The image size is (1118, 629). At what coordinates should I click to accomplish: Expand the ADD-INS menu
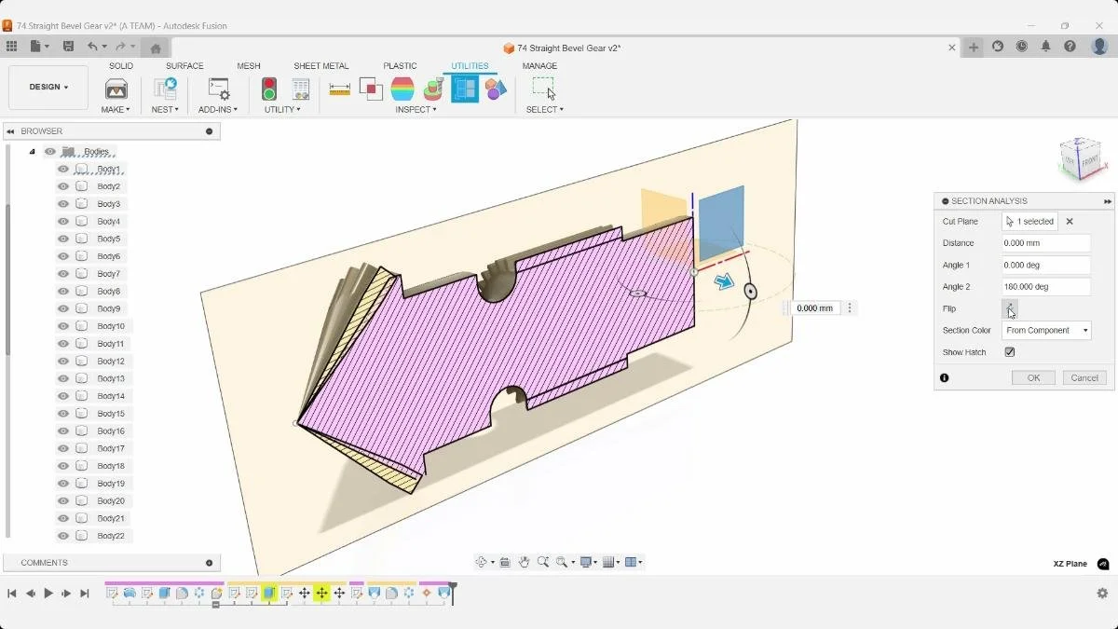coord(218,110)
